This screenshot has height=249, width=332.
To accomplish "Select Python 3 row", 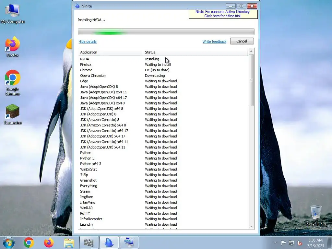I will click(x=163, y=158).
